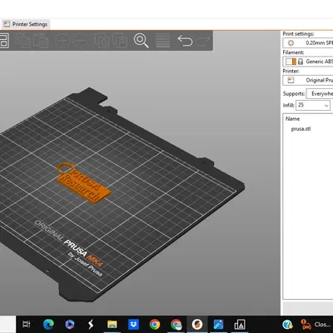Click the add instance plus icon
Screen dimensions: 333x333
[x=62, y=41]
